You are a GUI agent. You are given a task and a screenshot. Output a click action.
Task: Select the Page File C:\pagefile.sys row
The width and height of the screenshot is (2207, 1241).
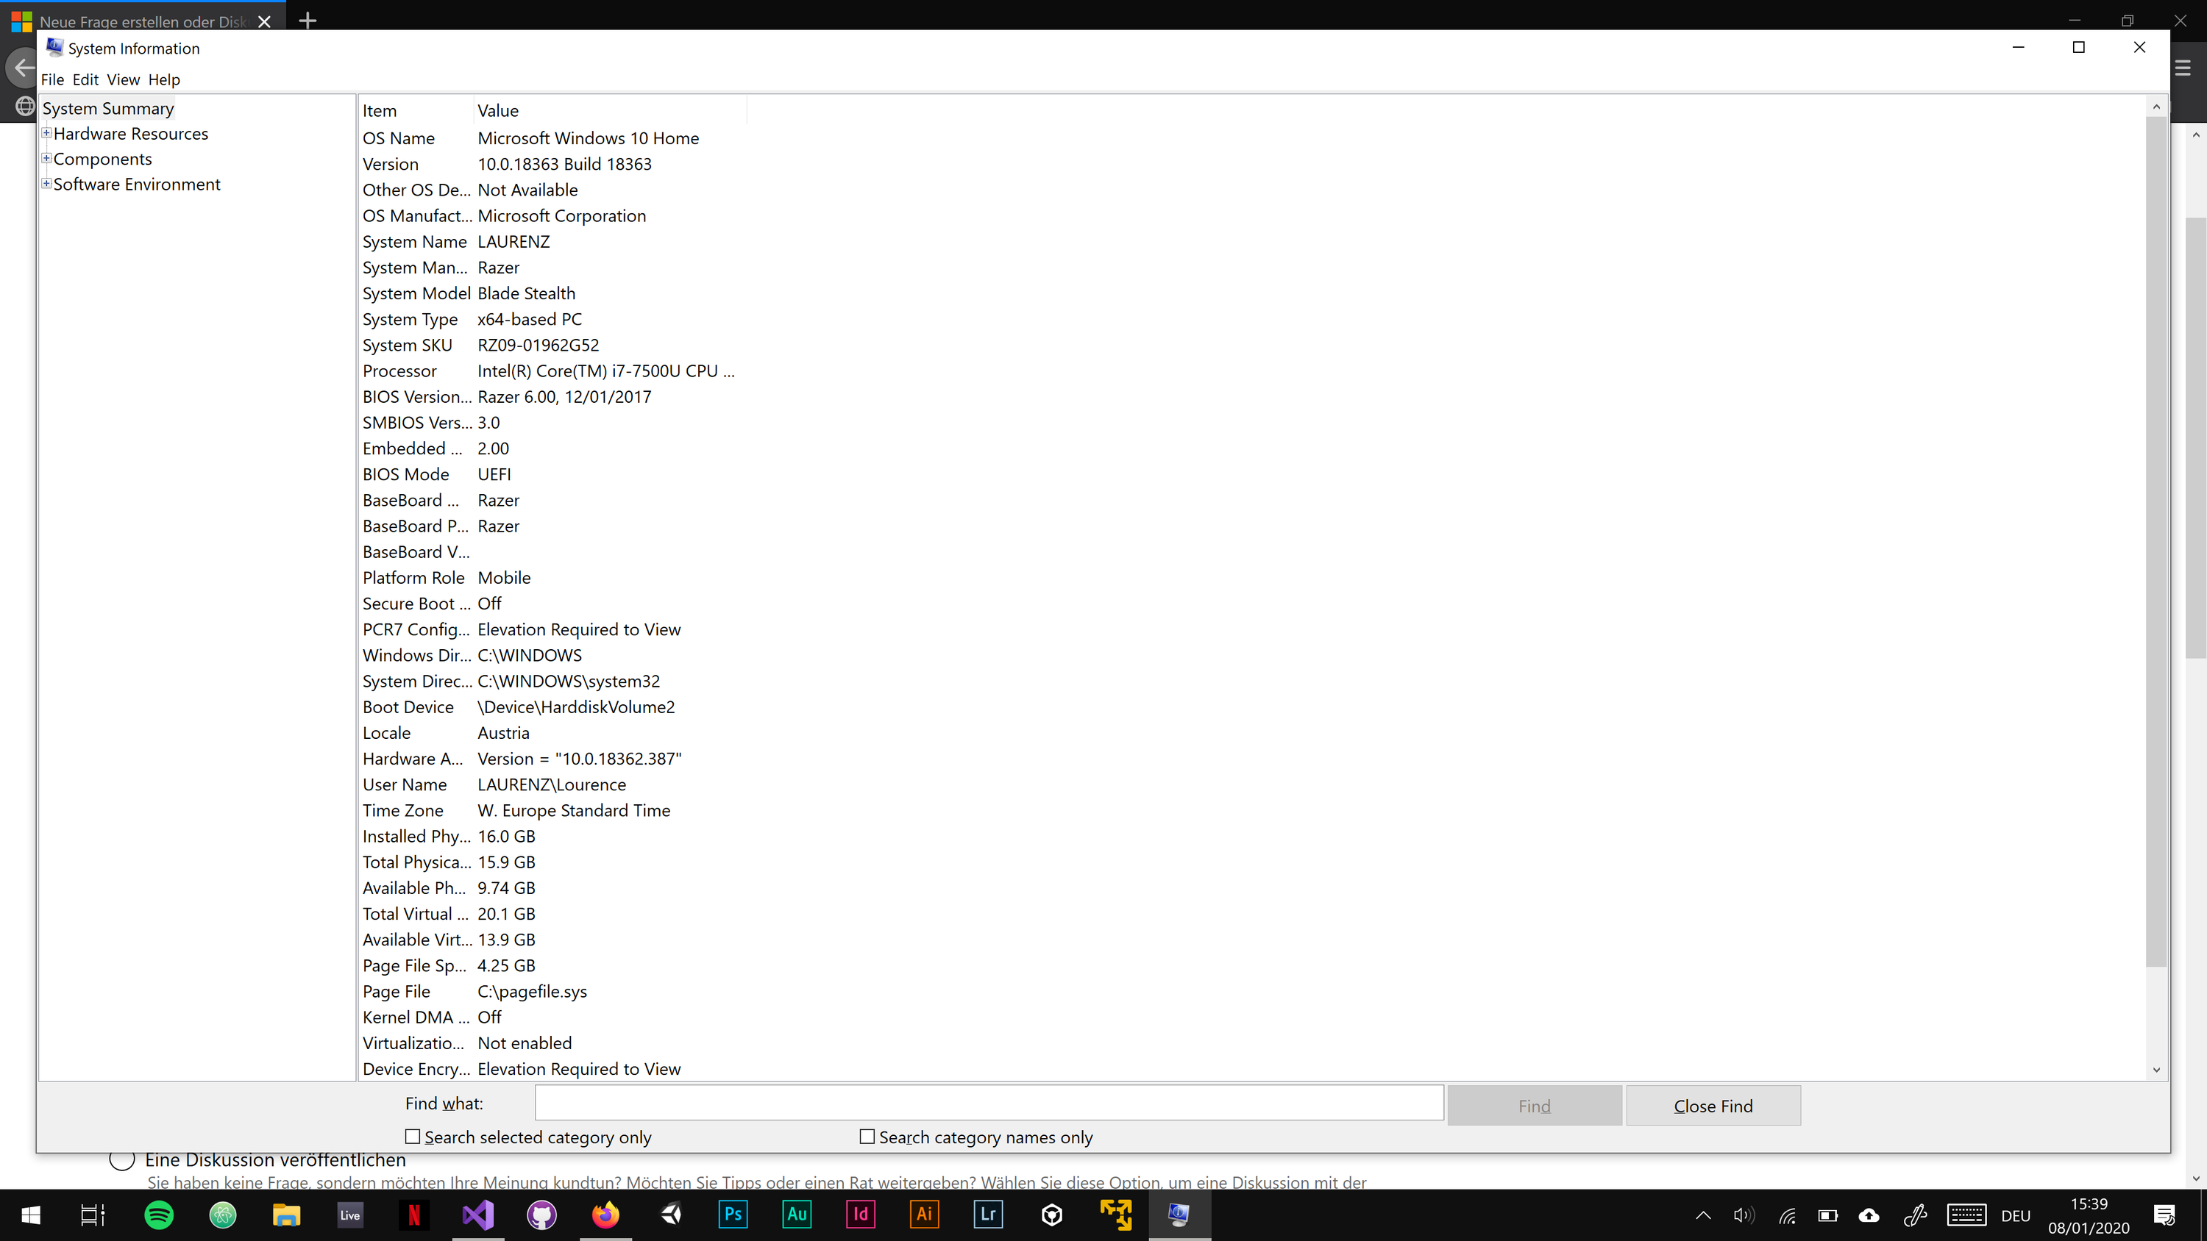(x=552, y=991)
